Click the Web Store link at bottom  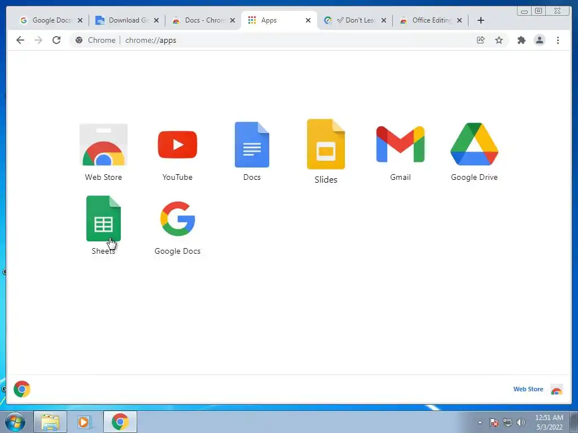528,389
